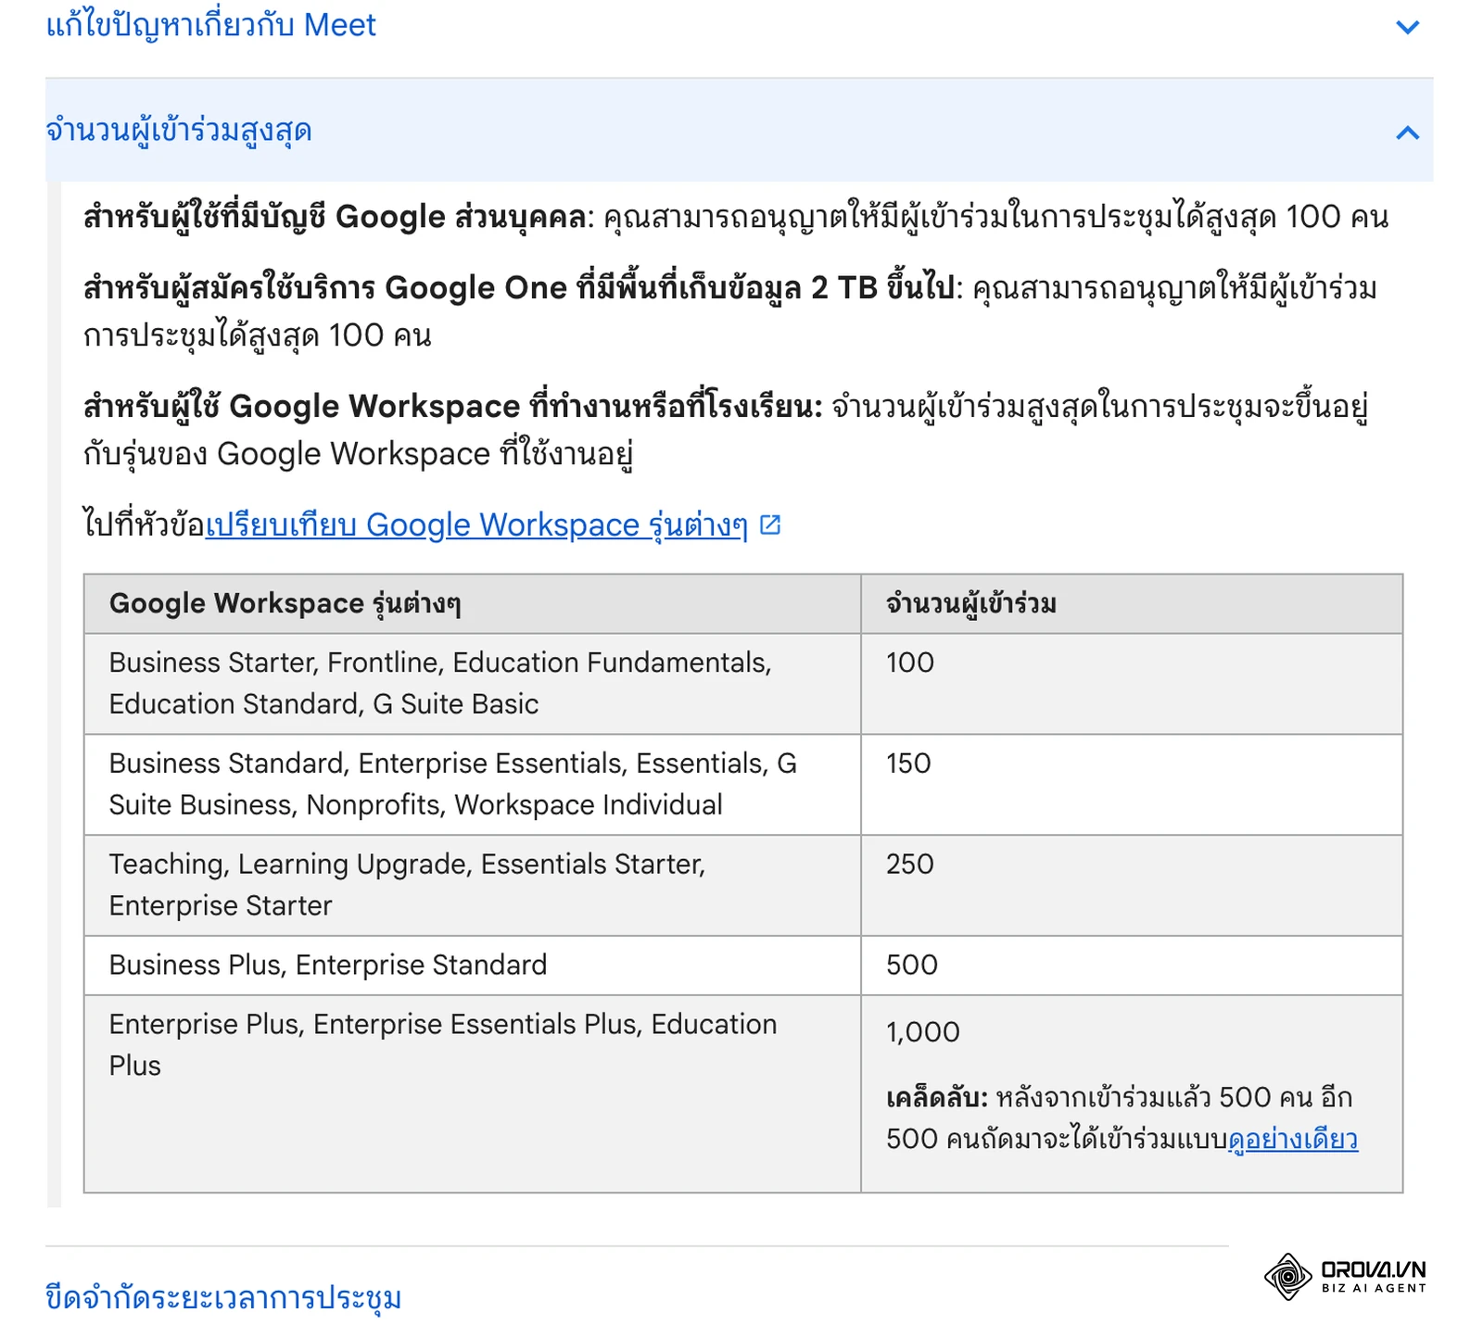Select the จำนวนผู้เข้าร่วม column header

point(1132,604)
